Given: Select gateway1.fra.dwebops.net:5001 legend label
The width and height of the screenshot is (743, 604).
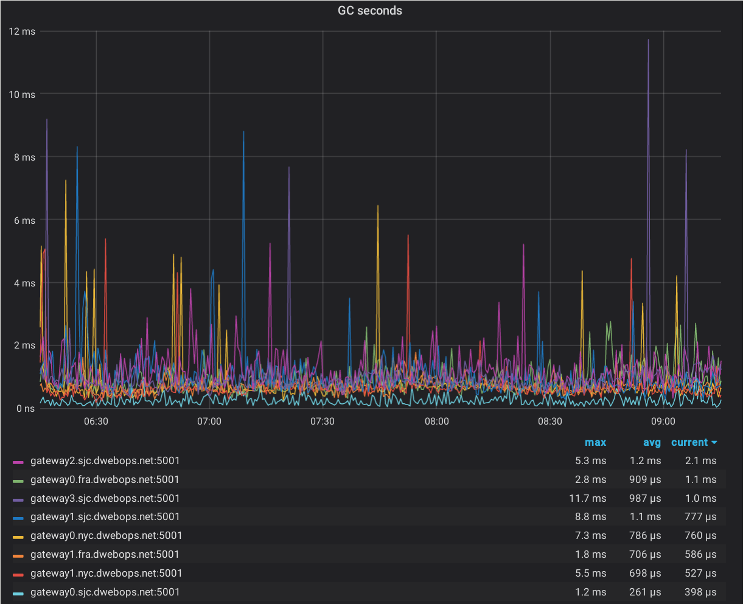Looking at the screenshot, I should (105, 555).
